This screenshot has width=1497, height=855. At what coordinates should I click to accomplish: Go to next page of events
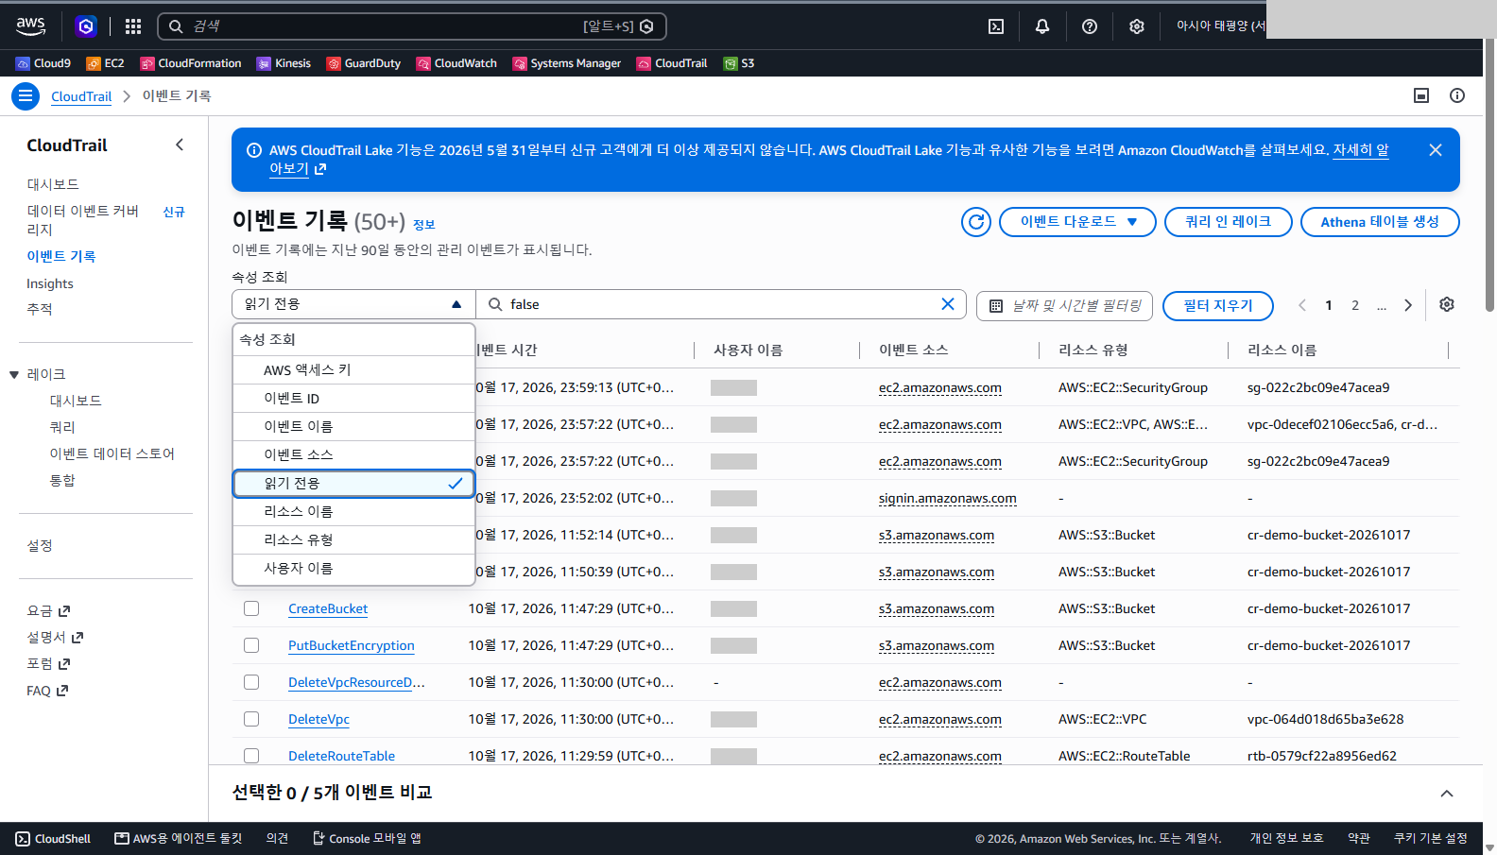pyautogui.click(x=1408, y=305)
